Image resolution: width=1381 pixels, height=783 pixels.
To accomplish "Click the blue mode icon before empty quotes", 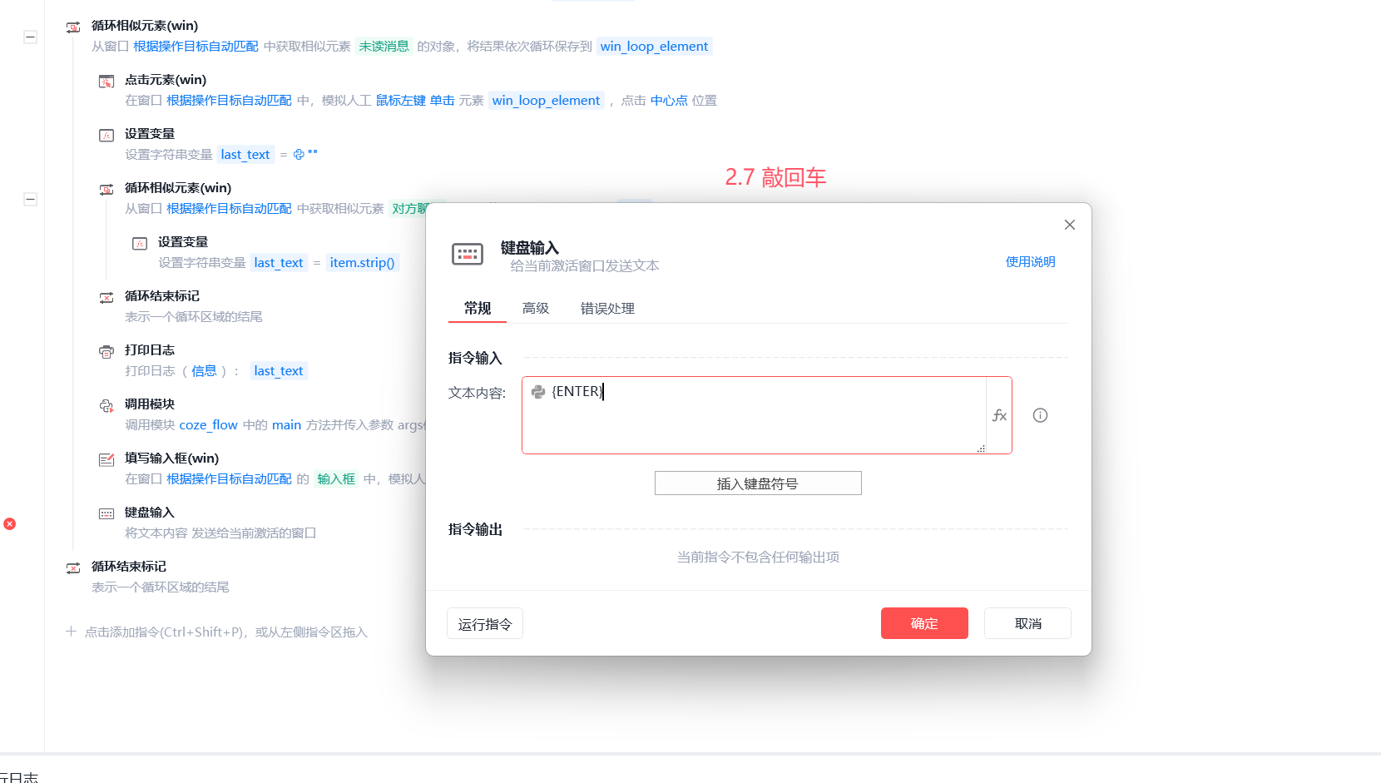I will tap(299, 155).
